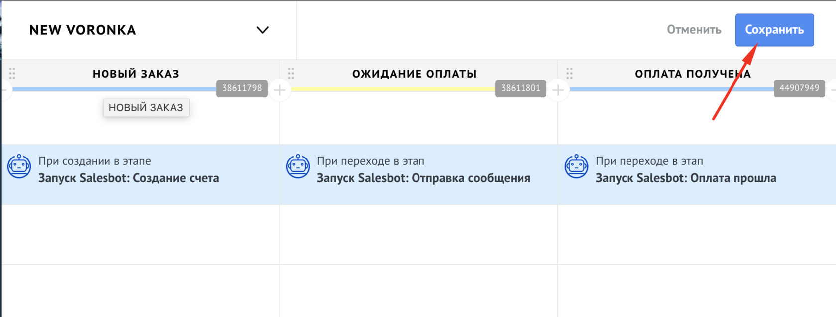Click the robot icon for Создание счета Salesbot
The height and width of the screenshot is (317, 836).
pyautogui.click(x=19, y=166)
